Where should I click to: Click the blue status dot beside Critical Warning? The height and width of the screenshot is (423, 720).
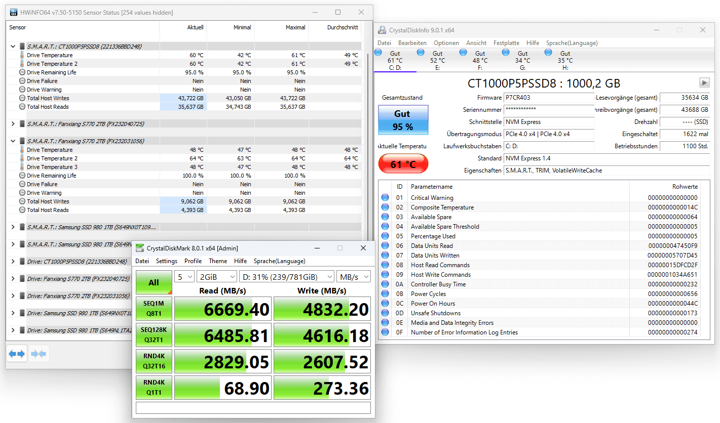coord(386,198)
